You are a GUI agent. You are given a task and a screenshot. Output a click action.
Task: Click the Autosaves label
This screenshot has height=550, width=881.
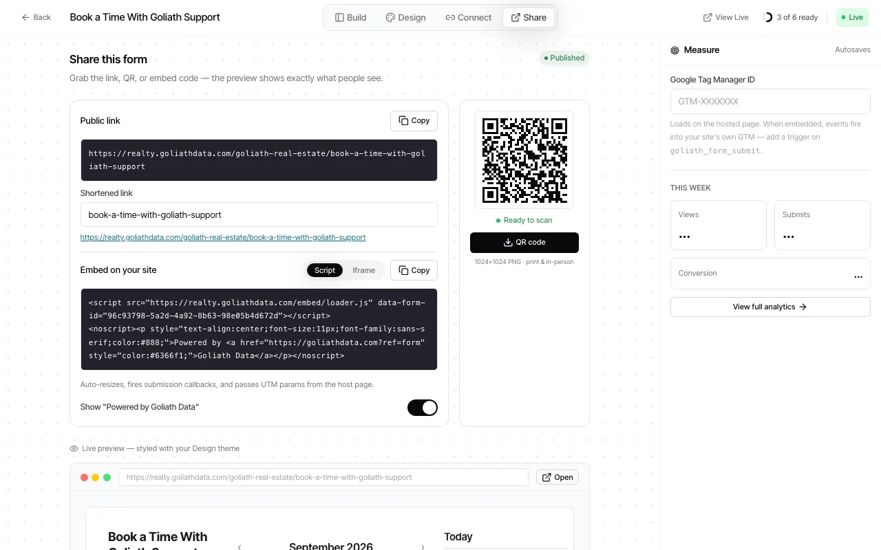[853, 50]
